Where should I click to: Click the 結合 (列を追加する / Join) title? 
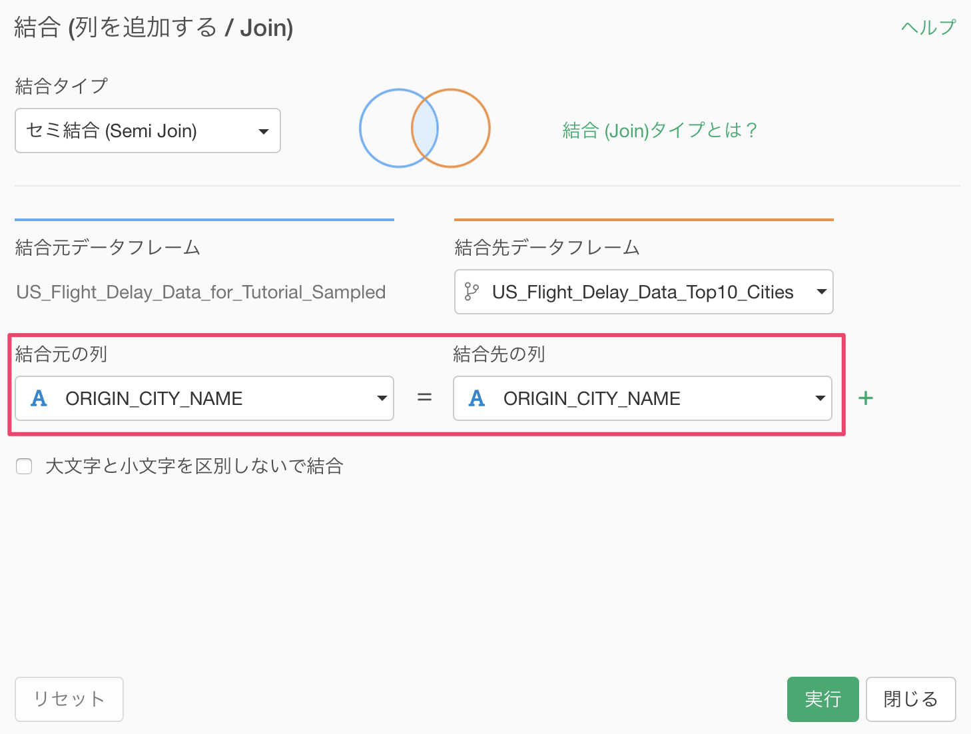tap(154, 28)
